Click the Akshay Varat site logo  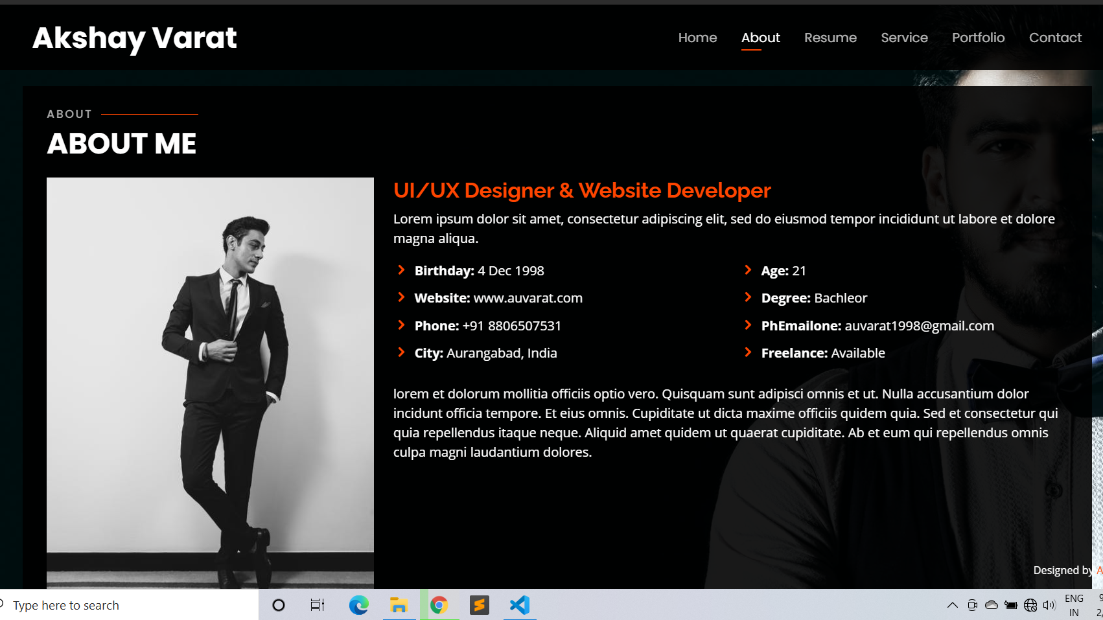135,38
